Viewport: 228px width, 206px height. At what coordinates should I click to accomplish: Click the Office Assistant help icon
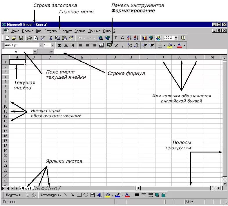(x=183, y=38)
